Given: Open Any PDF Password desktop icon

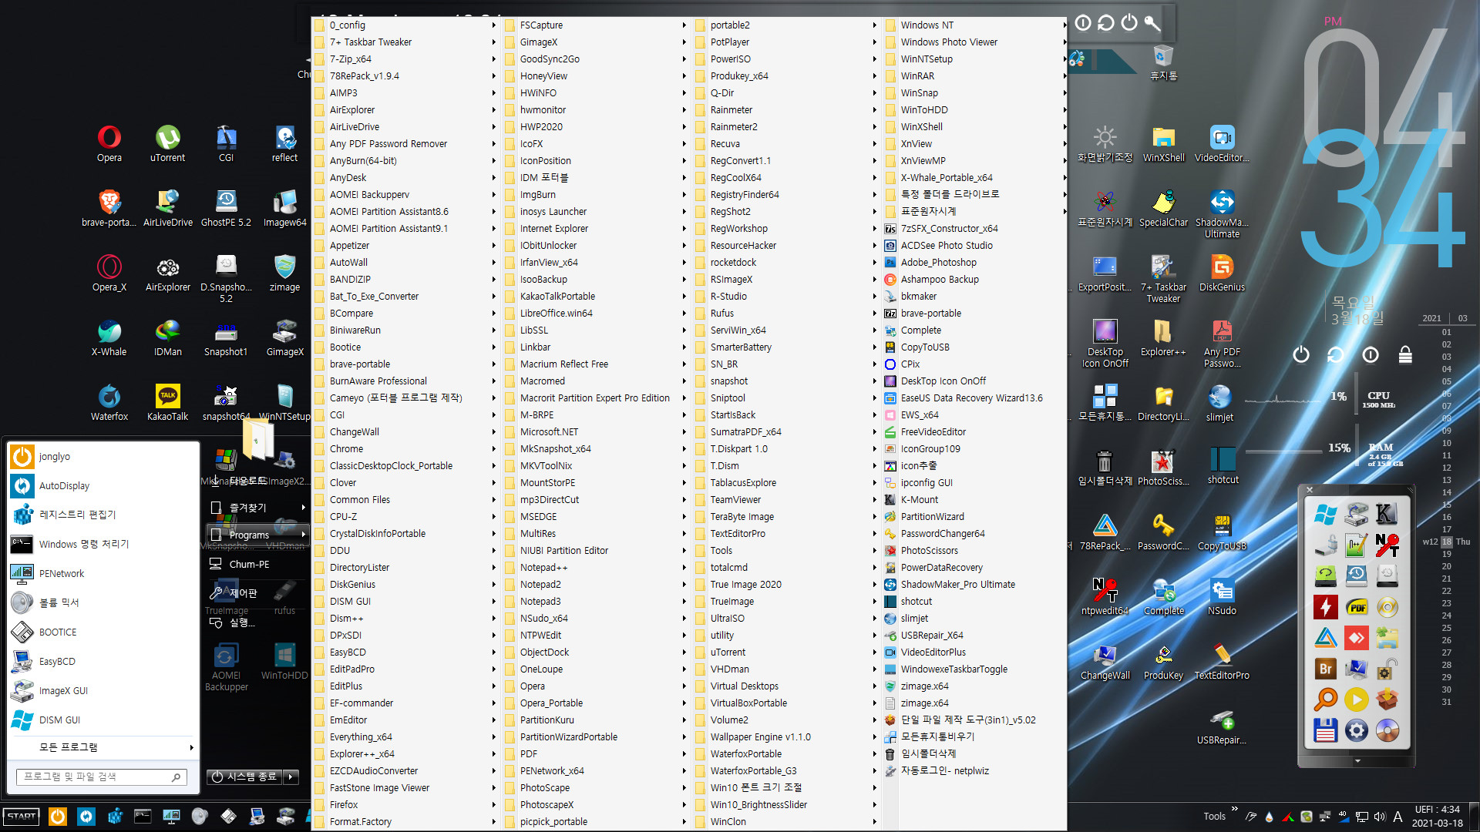Looking at the screenshot, I should point(1222,343).
